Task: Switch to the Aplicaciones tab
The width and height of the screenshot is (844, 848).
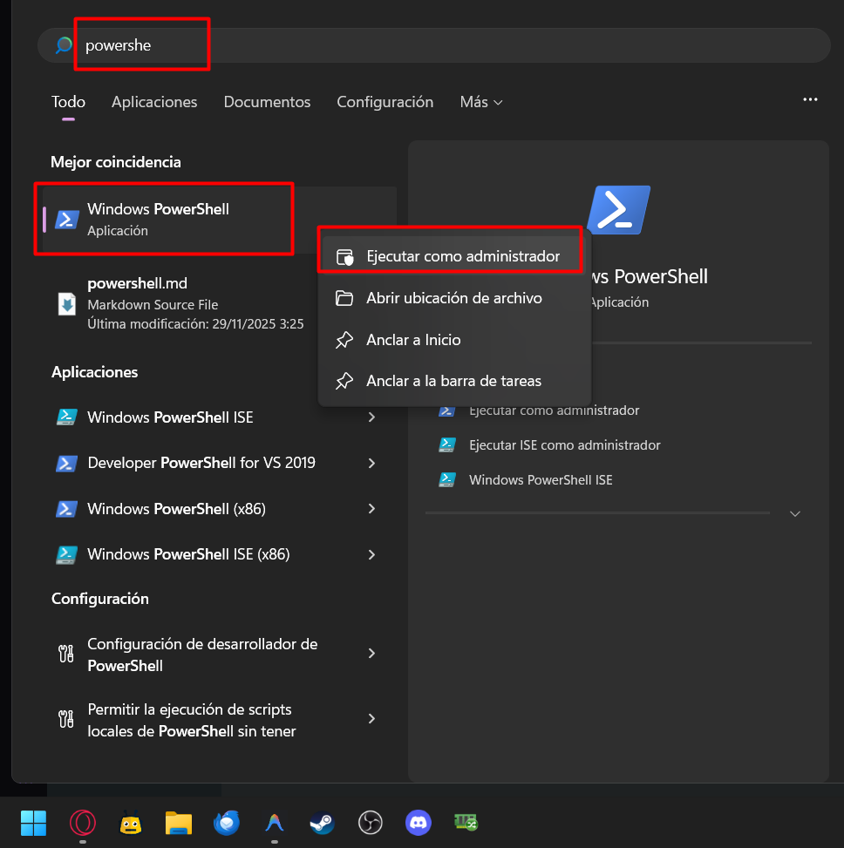Action: (154, 102)
